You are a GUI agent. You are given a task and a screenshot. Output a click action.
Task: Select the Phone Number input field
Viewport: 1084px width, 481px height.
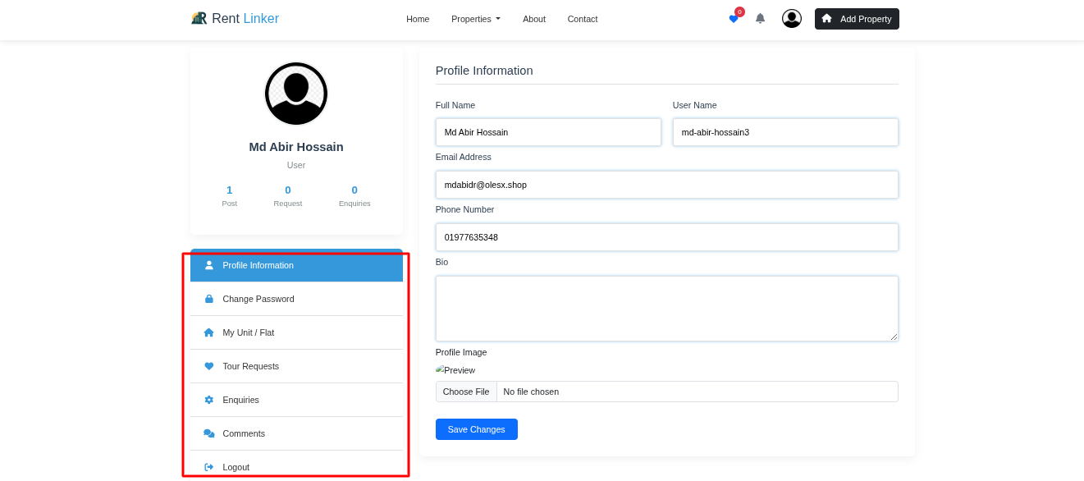pyautogui.click(x=666, y=237)
